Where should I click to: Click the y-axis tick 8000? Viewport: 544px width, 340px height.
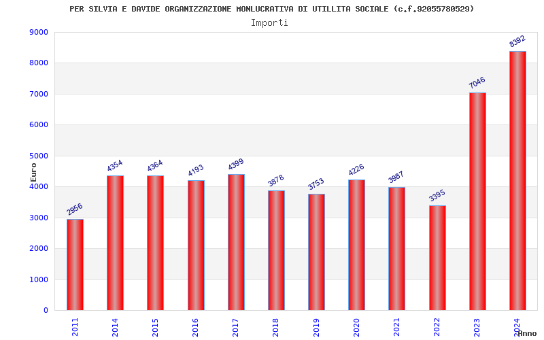39,63
